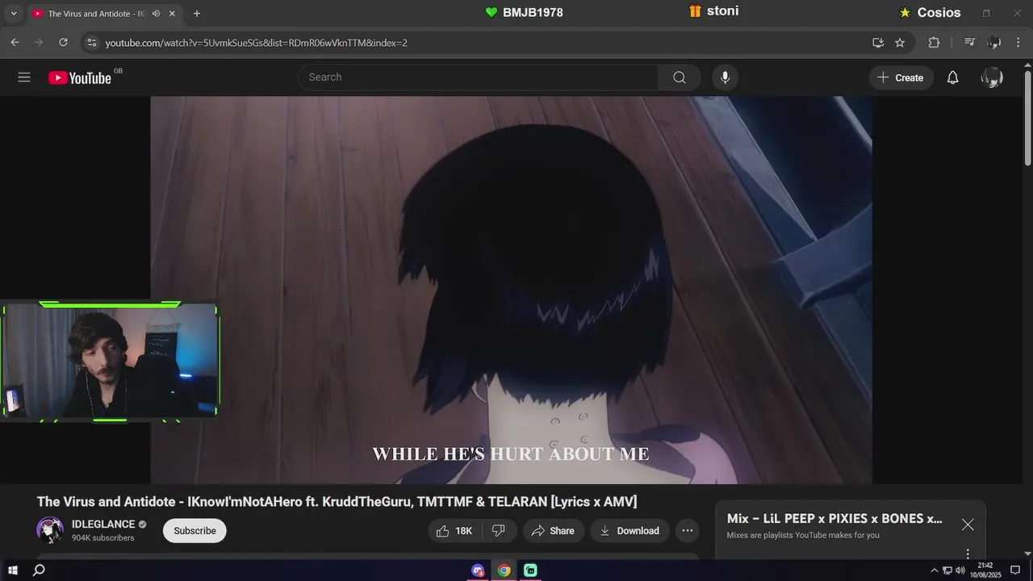Open the green Kick app taskbar icon
The width and height of the screenshot is (1033, 581).
tap(530, 571)
